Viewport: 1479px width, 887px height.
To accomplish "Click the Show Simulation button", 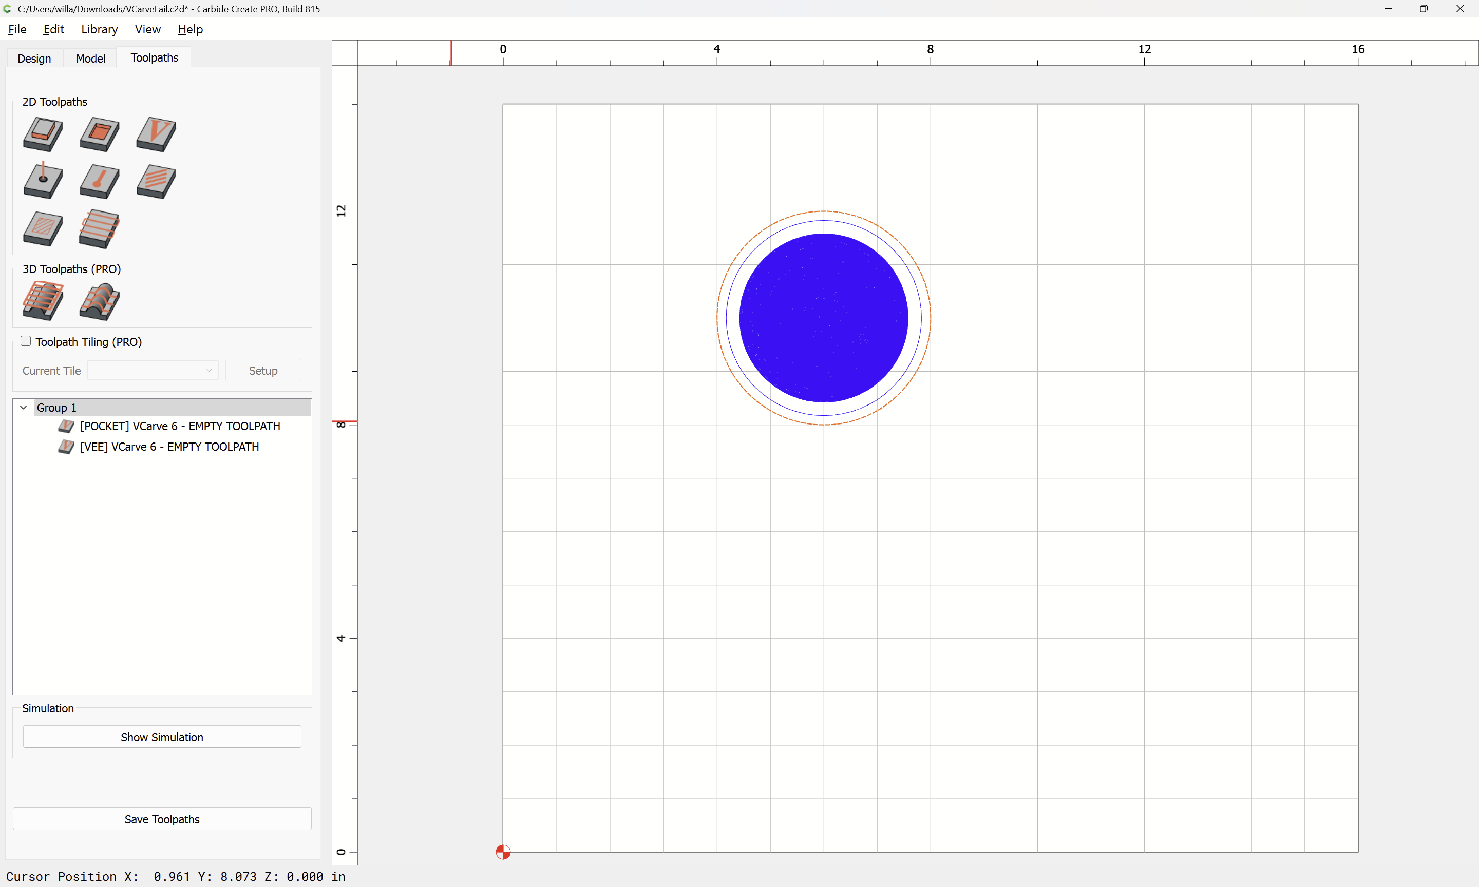I will point(162,737).
